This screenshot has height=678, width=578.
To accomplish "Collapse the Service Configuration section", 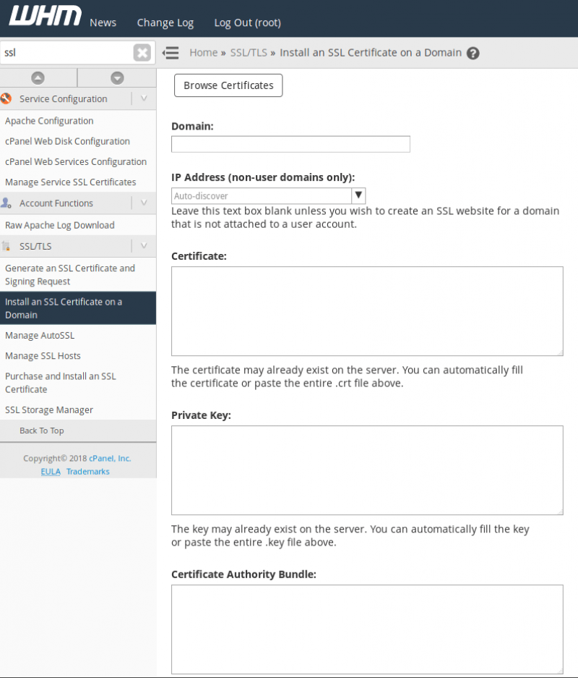I will [144, 99].
